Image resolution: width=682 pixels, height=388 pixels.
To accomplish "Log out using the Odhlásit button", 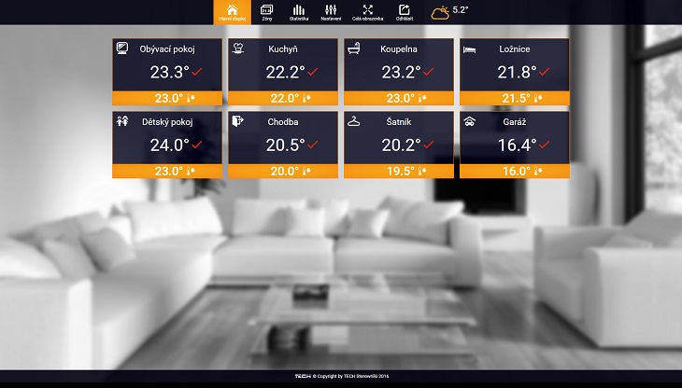I will point(405,12).
